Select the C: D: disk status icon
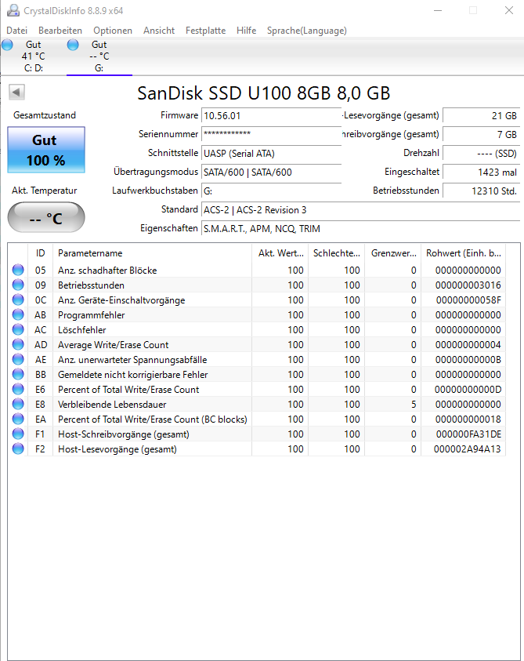This screenshot has height=661, width=524. [x=8, y=44]
